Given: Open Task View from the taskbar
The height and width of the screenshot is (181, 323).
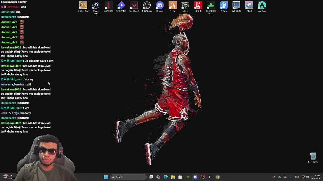Looking at the screenshot, I should tap(151, 177).
